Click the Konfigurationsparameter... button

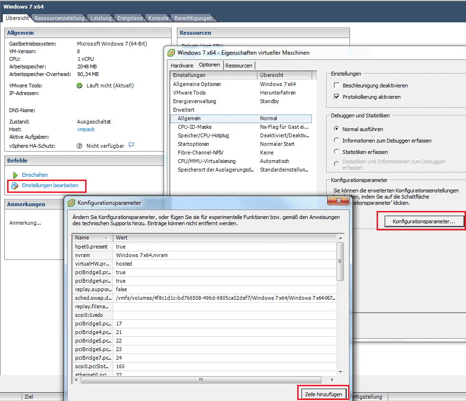(424, 221)
